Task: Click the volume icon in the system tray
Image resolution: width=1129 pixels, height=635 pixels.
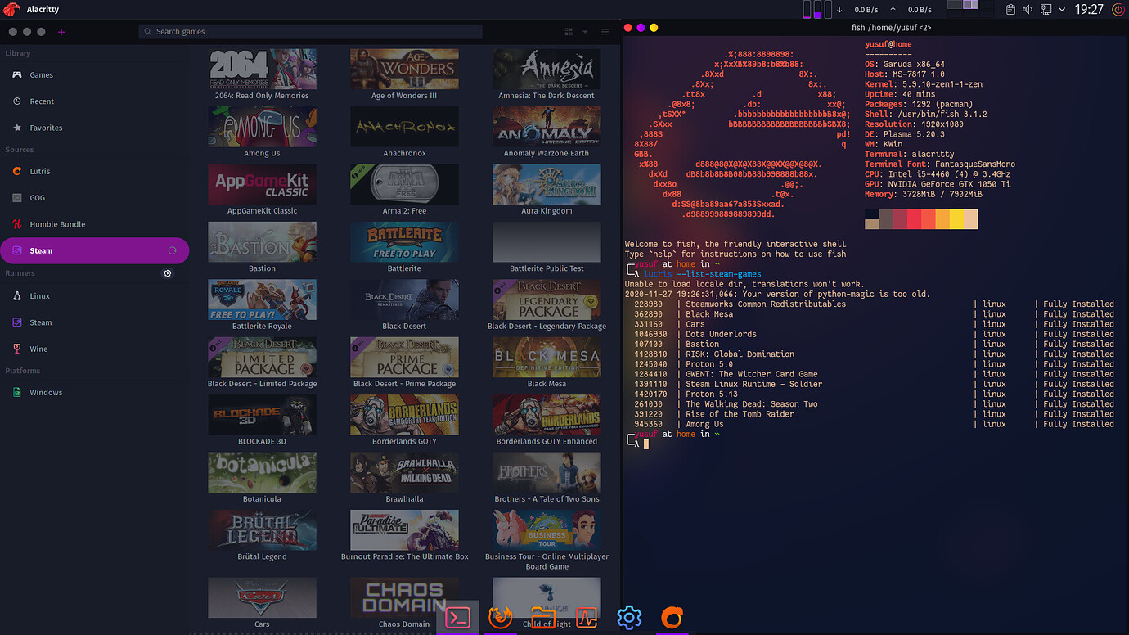Action: (1028, 10)
